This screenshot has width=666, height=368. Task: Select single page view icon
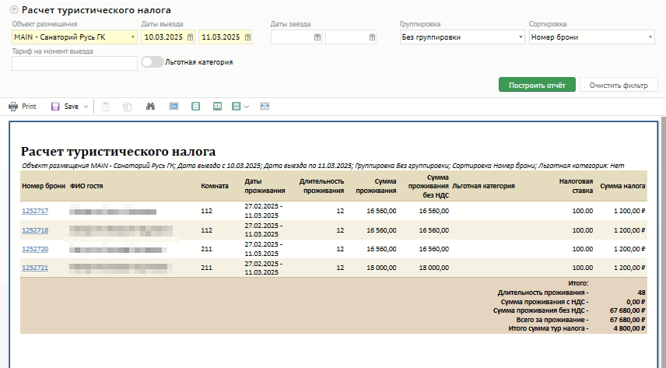point(195,106)
